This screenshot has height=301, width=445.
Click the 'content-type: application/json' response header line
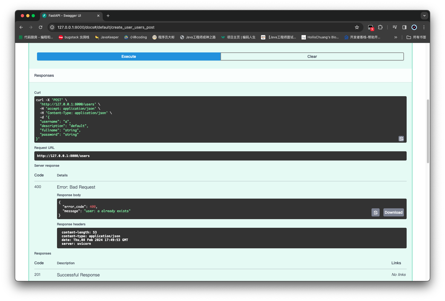tap(91, 236)
